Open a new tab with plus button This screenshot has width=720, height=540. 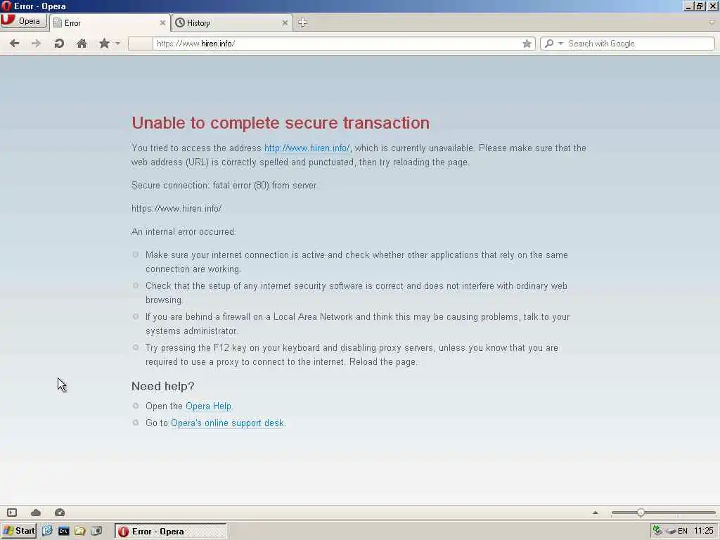pyautogui.click(x=302, y=22)
